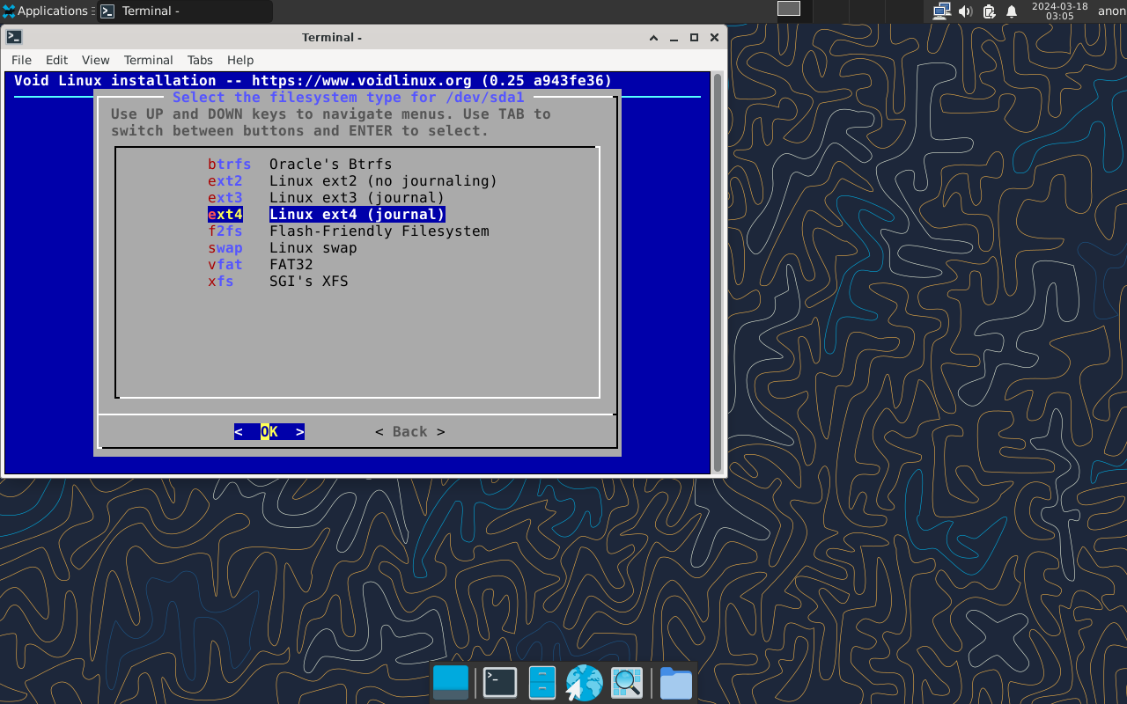
Task: Open the Application Finder magnifier dock icon
Action: pos(628,683)
